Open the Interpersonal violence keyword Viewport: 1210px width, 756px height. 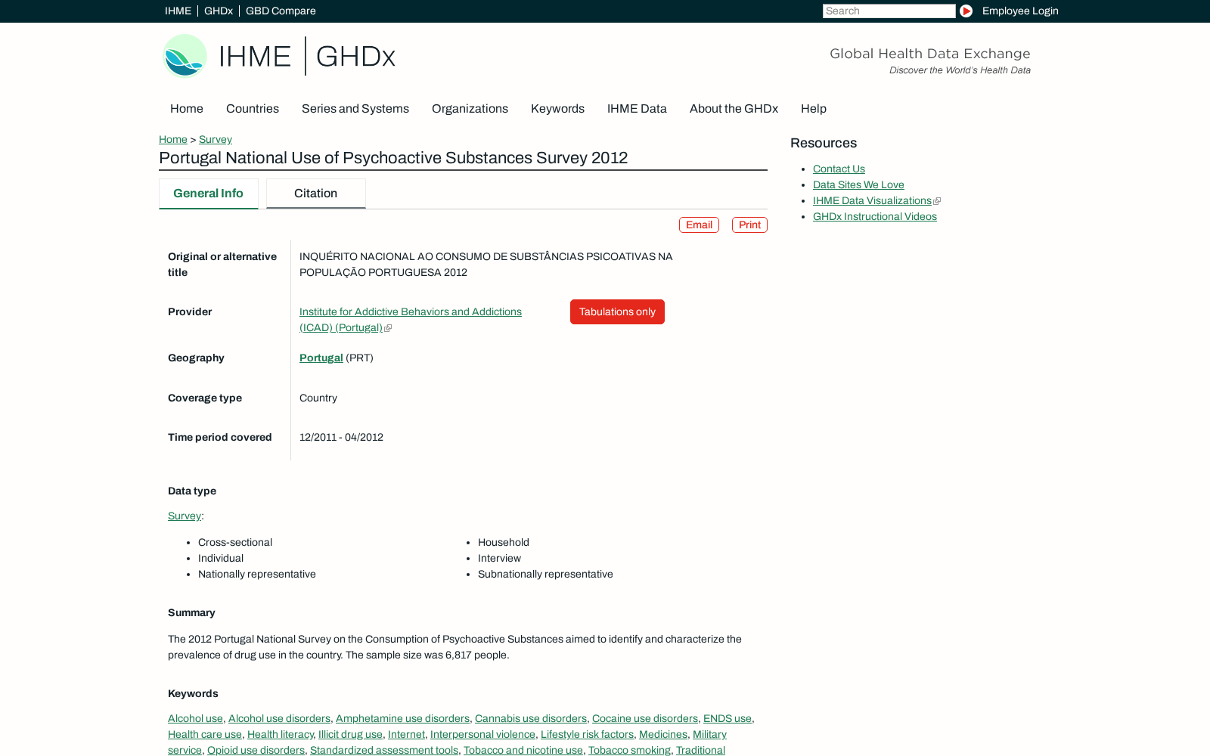click(482, 734)
